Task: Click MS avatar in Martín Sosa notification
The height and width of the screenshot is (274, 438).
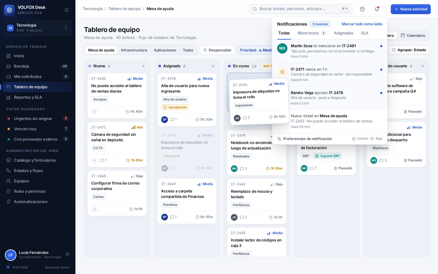Action: (282, 48)
